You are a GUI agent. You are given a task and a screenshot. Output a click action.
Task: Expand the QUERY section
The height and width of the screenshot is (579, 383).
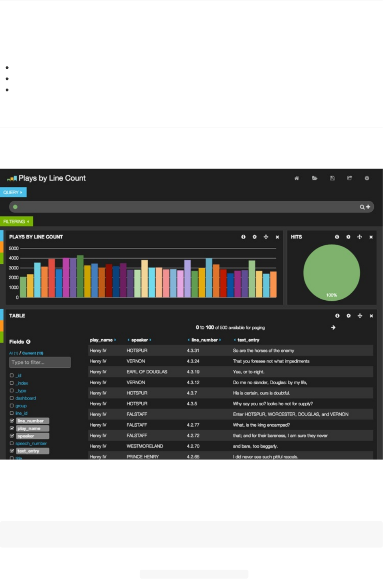pyautogui.click(x=13, y=192)
